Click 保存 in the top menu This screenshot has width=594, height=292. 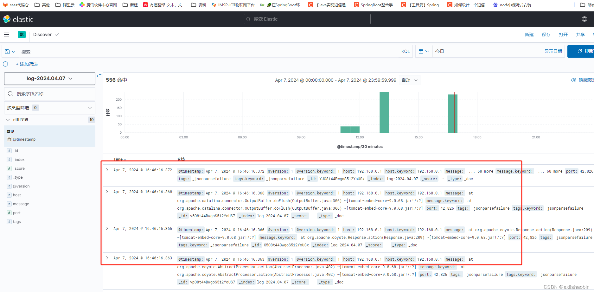[x=546, y=35]
